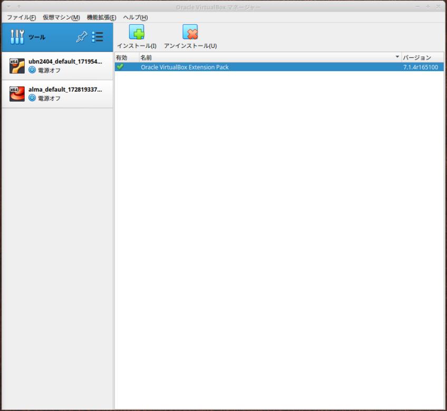Open the Tools list menu icon
Screen dimensions: 447x411
(x=98, y=37)
